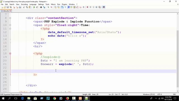Click 'Ln : 23' status bar entry
Viewport: 179px width, 101px height.
pyautogui.click(x=111, y=94)
